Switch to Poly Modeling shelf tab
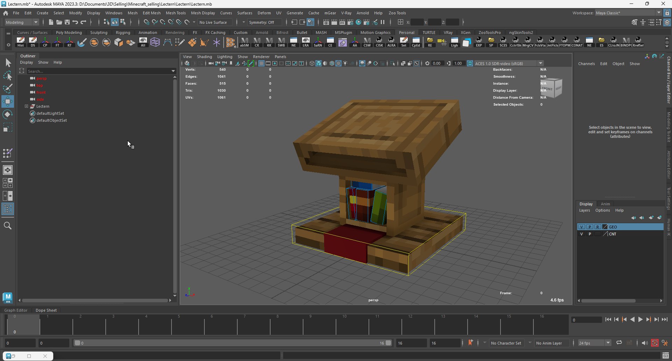The height and width of the screenshot is (361, 672). click(x=69, y=32)
